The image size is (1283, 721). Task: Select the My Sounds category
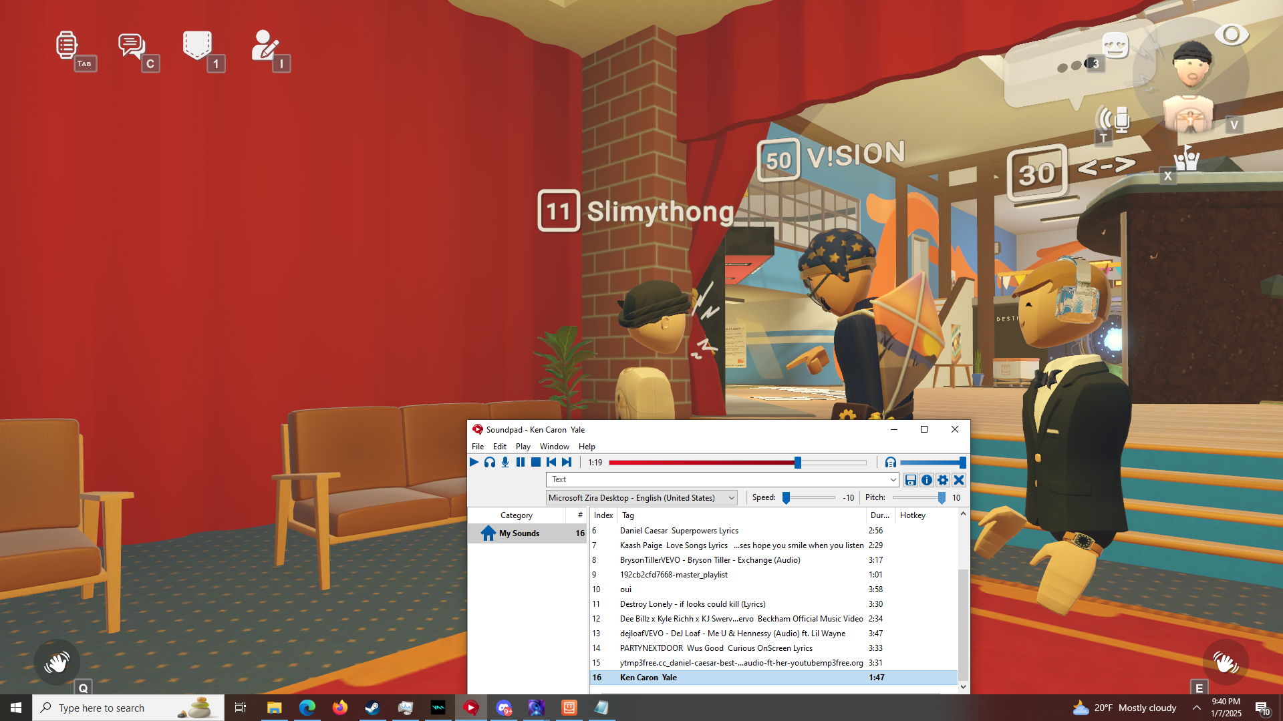[519, 533]
